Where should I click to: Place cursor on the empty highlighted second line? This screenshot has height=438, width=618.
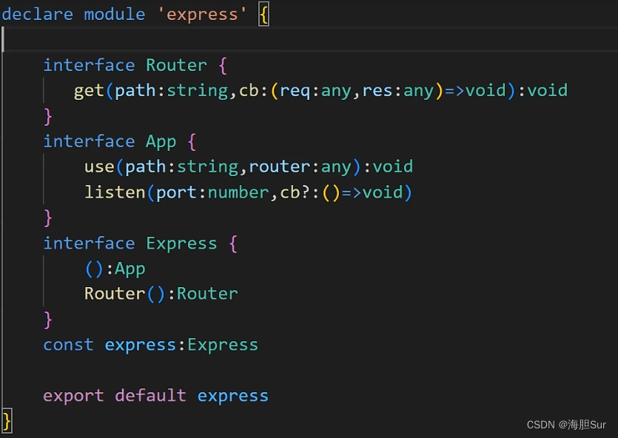tap(309, 39)
